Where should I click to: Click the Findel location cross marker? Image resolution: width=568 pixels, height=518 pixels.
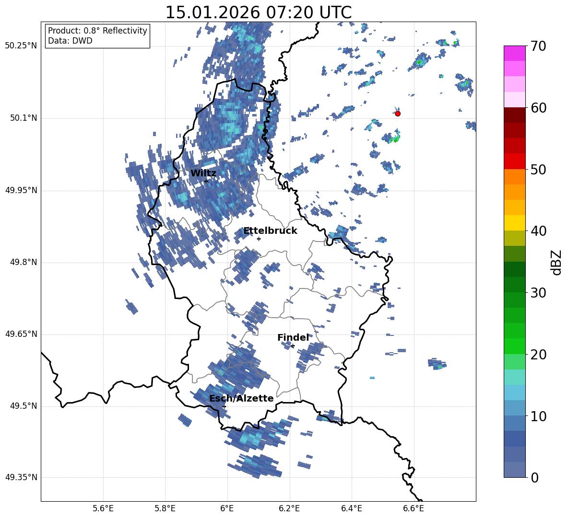(x=293, y=346)
